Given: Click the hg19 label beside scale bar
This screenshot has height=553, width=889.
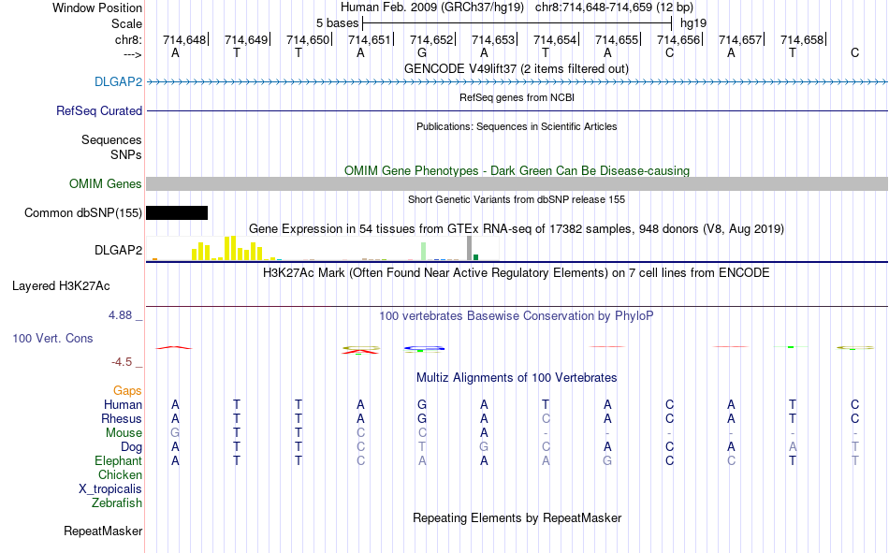Looking at the screenshot, I should click(692, 23).
